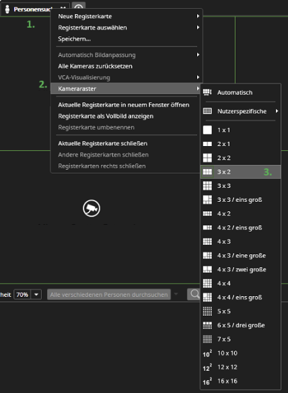Pick the 12 x 12 grid icon
This screenshot has height=393, width=288.
(x=207, y=367)
